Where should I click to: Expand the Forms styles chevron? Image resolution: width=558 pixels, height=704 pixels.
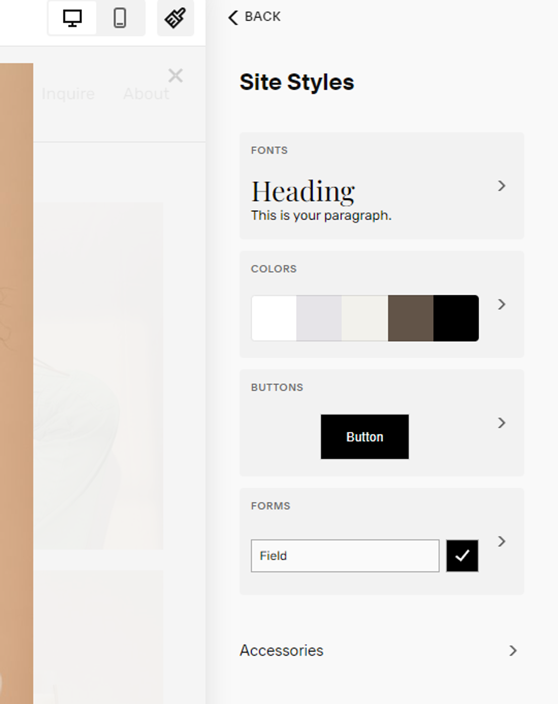pos(502,542)
